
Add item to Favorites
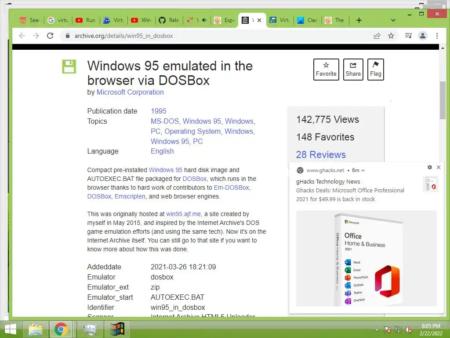tap(326, 70)
